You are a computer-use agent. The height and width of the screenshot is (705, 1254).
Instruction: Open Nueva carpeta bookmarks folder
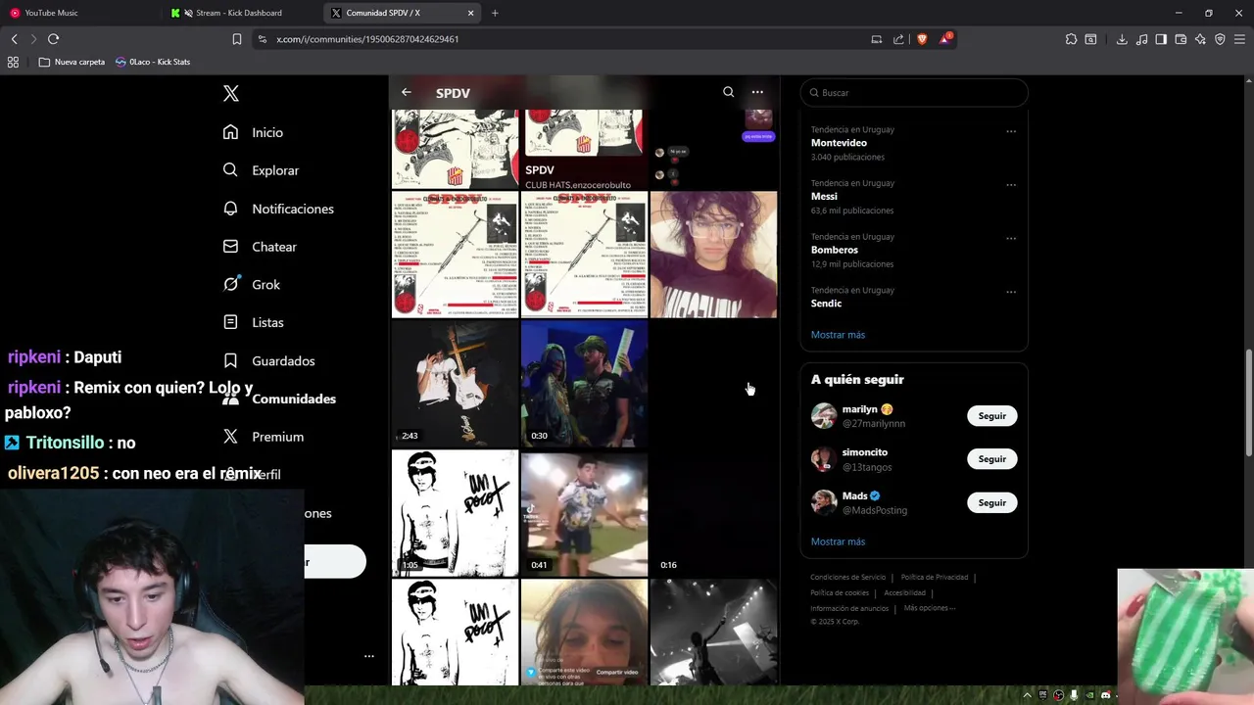pos(72,62)
